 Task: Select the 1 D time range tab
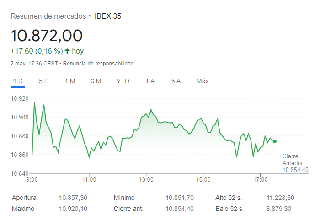click(x=18, y=81)
